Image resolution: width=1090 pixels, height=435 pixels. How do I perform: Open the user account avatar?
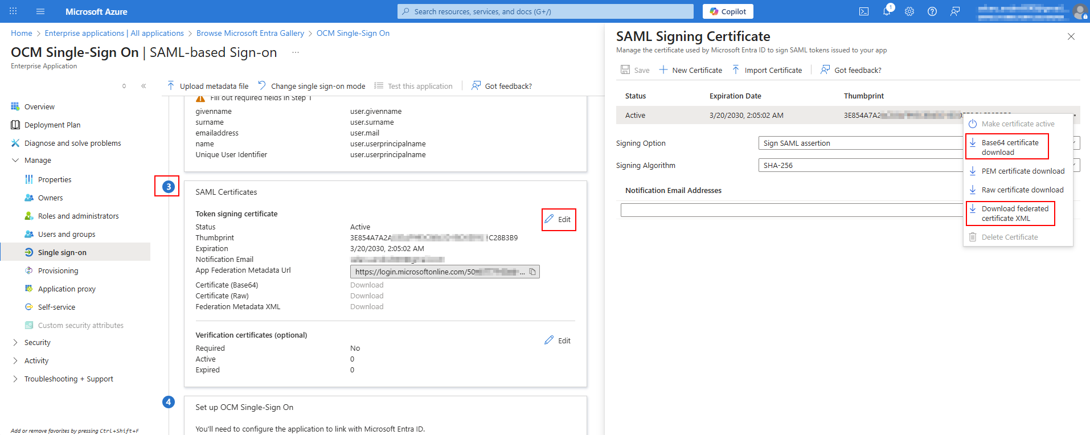(1080, 11)
